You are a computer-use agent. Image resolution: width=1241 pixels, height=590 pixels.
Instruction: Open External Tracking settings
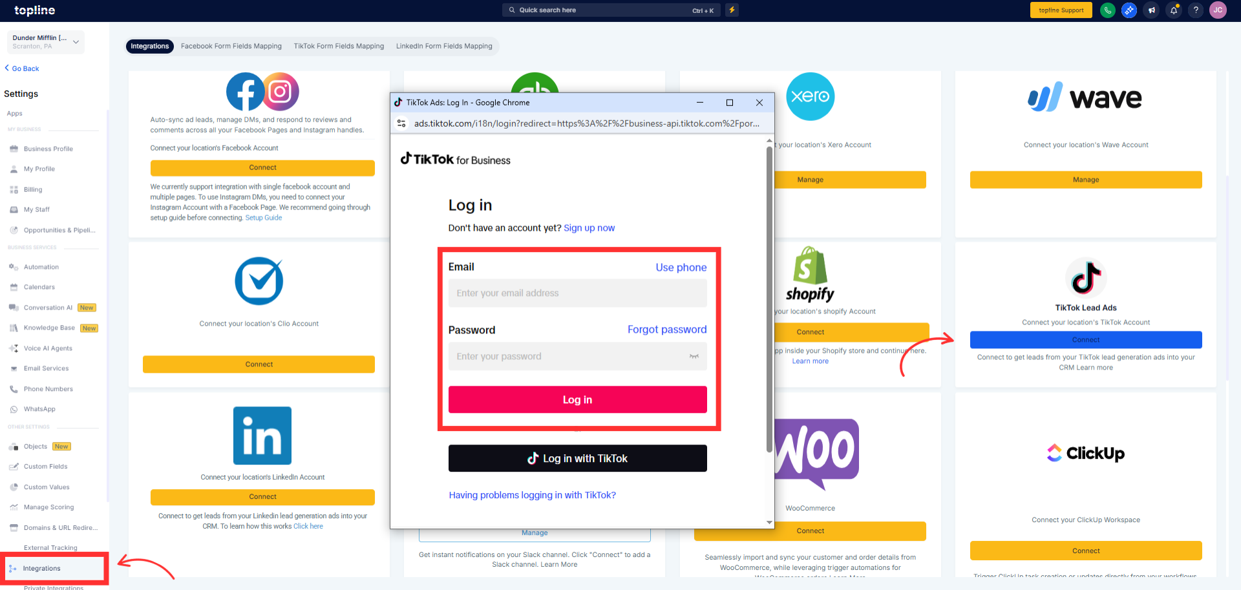(x=50, y=548)
